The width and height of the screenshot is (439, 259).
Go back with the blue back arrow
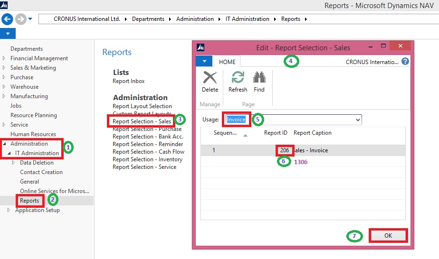click(7, 19)
